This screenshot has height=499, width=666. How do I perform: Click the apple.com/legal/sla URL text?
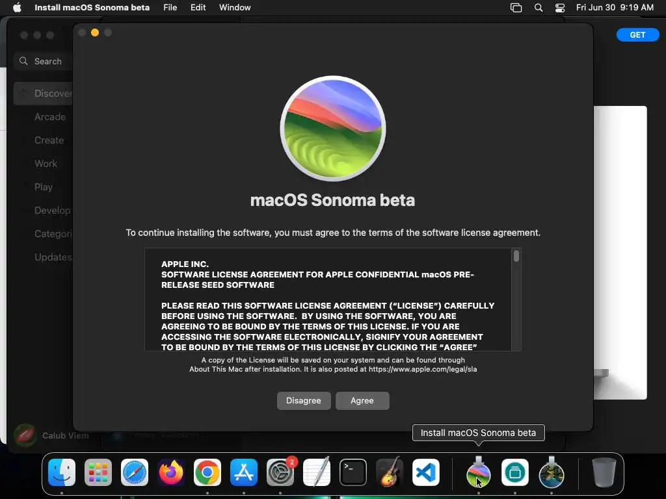point(423,369)
